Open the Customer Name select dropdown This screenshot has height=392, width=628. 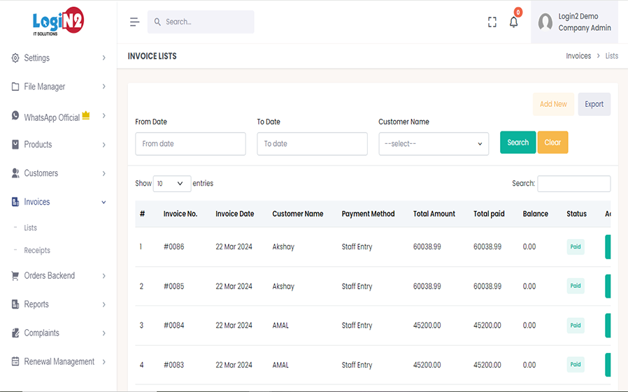pos(434,144)
